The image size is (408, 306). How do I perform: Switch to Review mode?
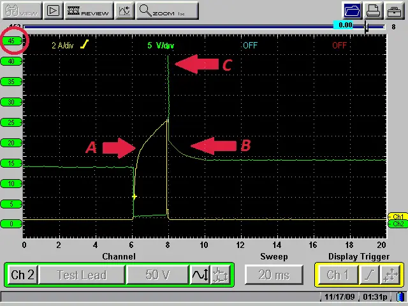click(89, 11)
